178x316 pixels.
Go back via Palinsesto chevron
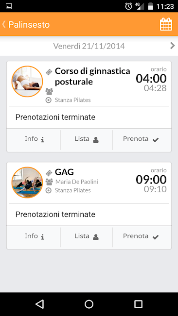coord(3,24)
